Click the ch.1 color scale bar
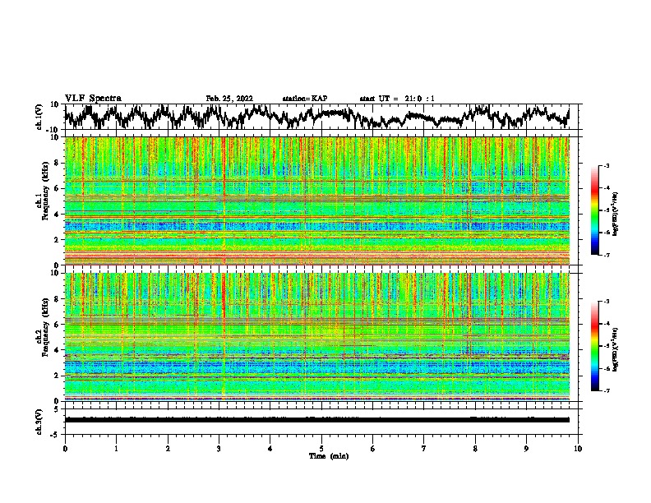Viewport: 651px width, 503px height. [x=594, y=210]
